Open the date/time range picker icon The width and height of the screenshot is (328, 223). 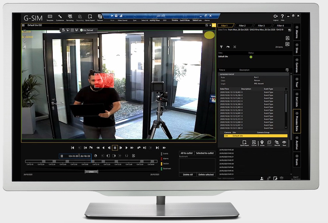pyautogui.click(x=289, y=30)
